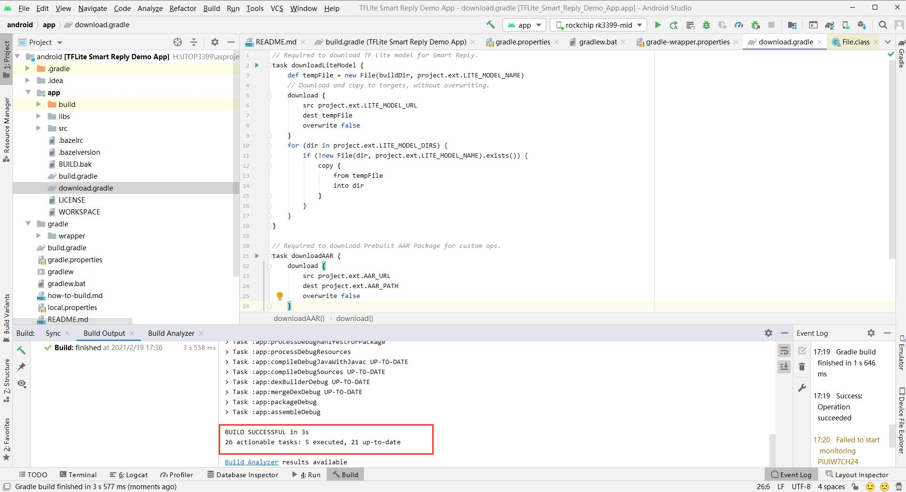Open the Project view mode dropdown
Screen dimensions: 906x492
(x=40, y=42)
